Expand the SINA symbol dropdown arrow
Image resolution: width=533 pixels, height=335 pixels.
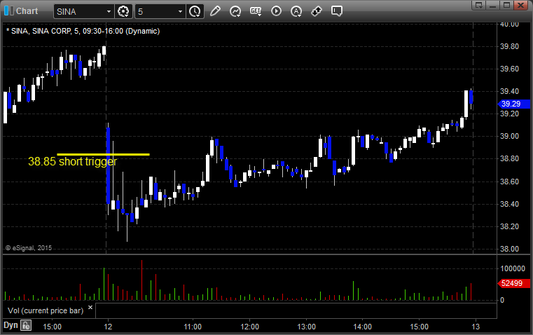coord(109,11)
